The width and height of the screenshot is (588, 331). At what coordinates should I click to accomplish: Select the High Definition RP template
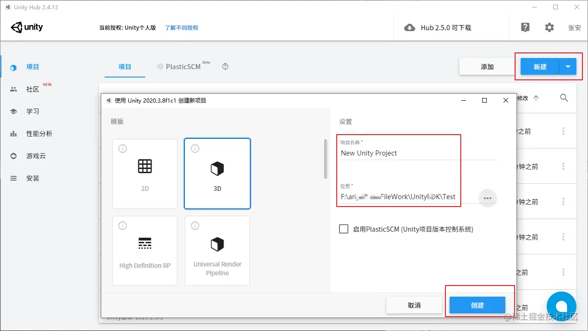pos(145,251)
